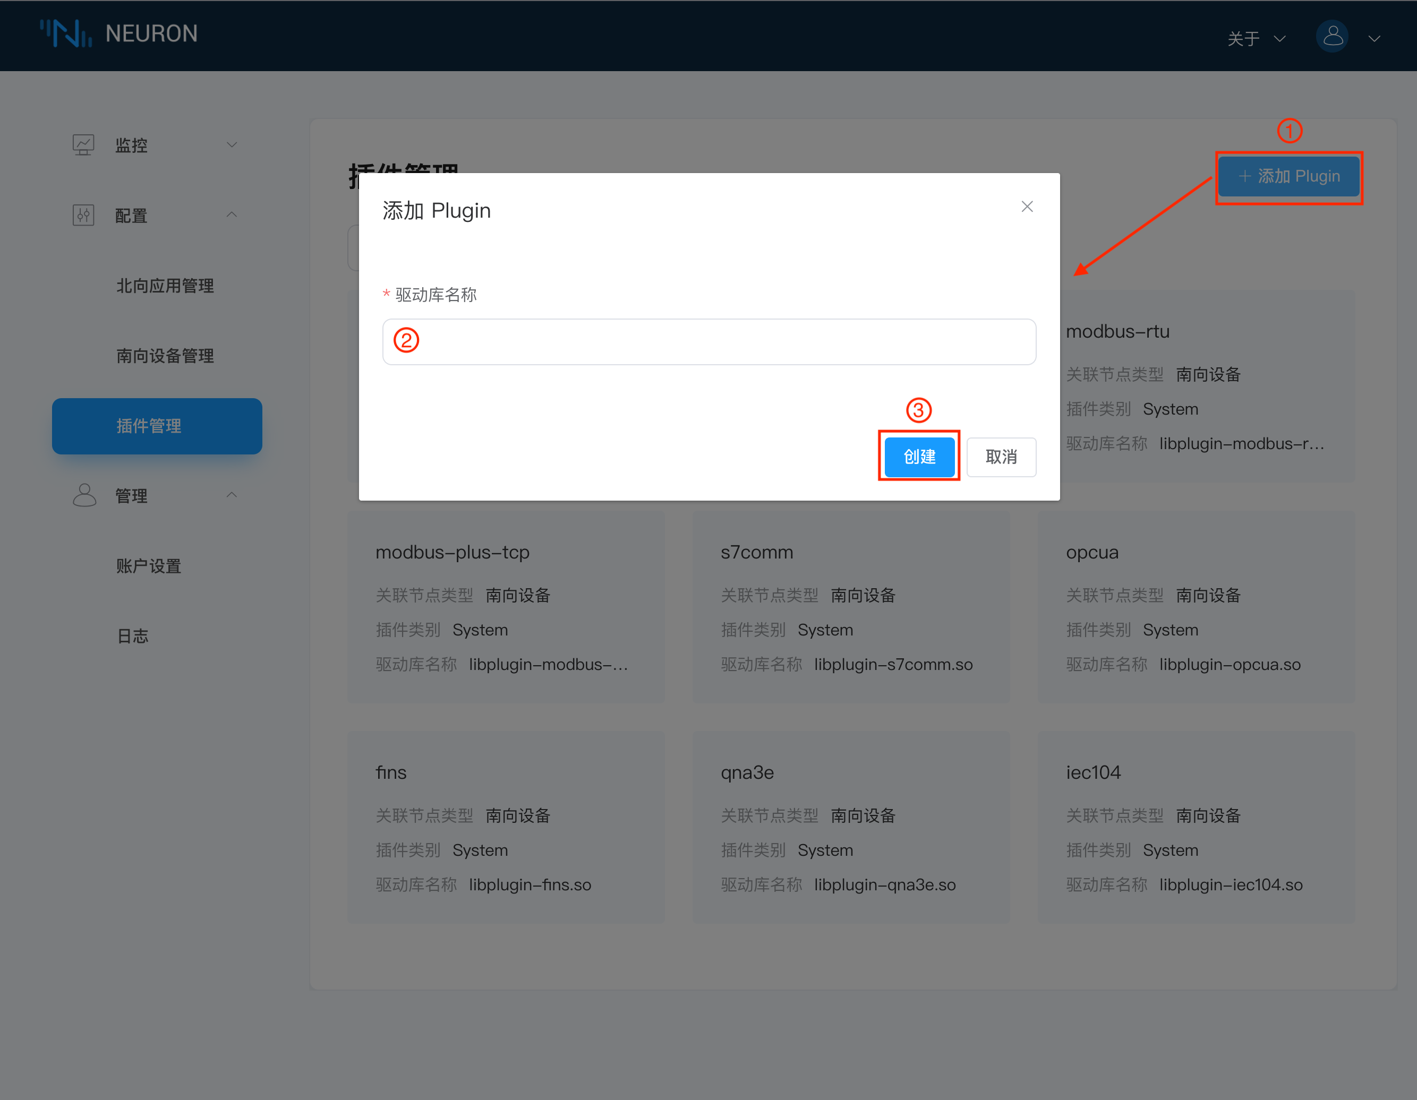
Task: Expand the 监控 menu chevron
Action: click(232, 144)
